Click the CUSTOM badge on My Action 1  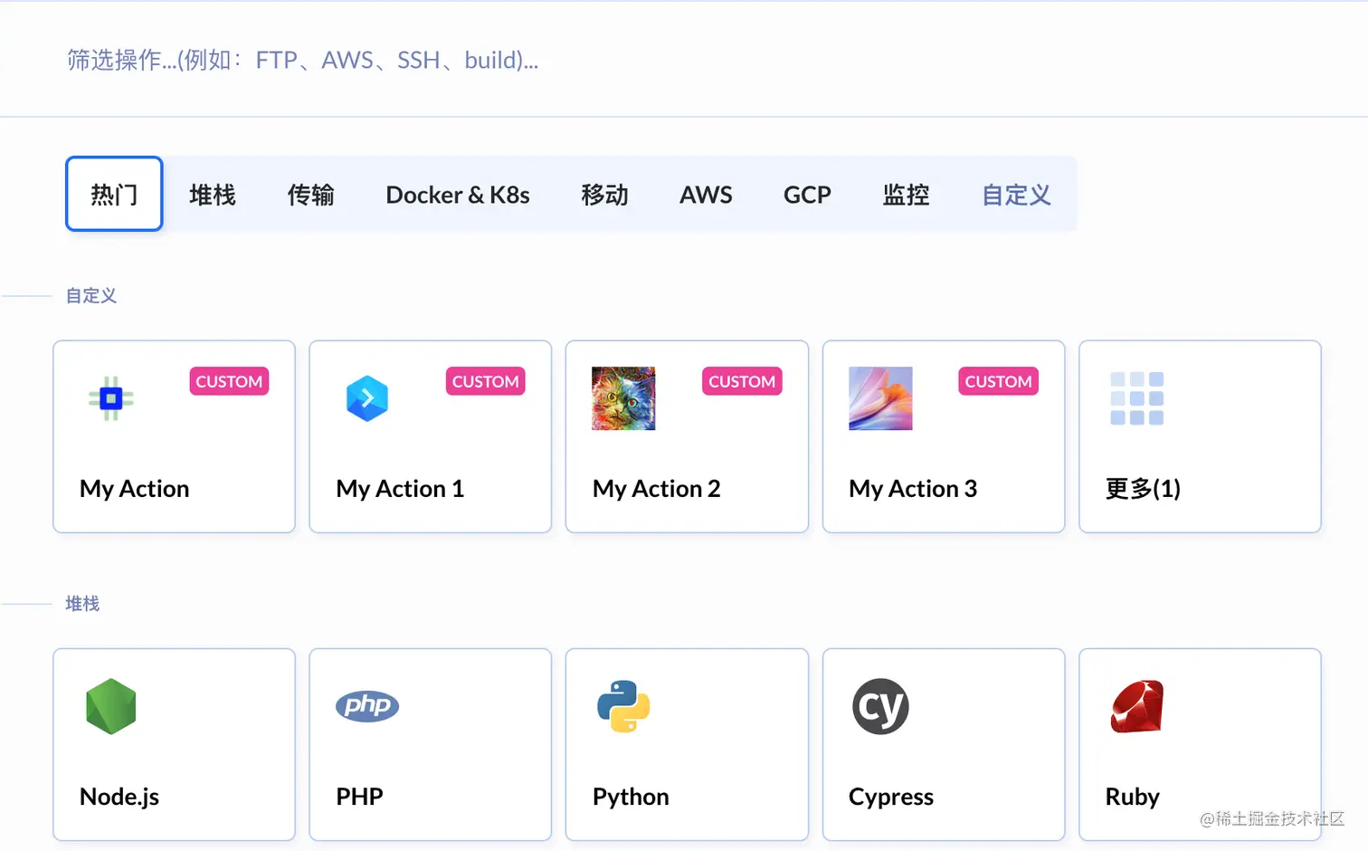[x=486, y=381]
